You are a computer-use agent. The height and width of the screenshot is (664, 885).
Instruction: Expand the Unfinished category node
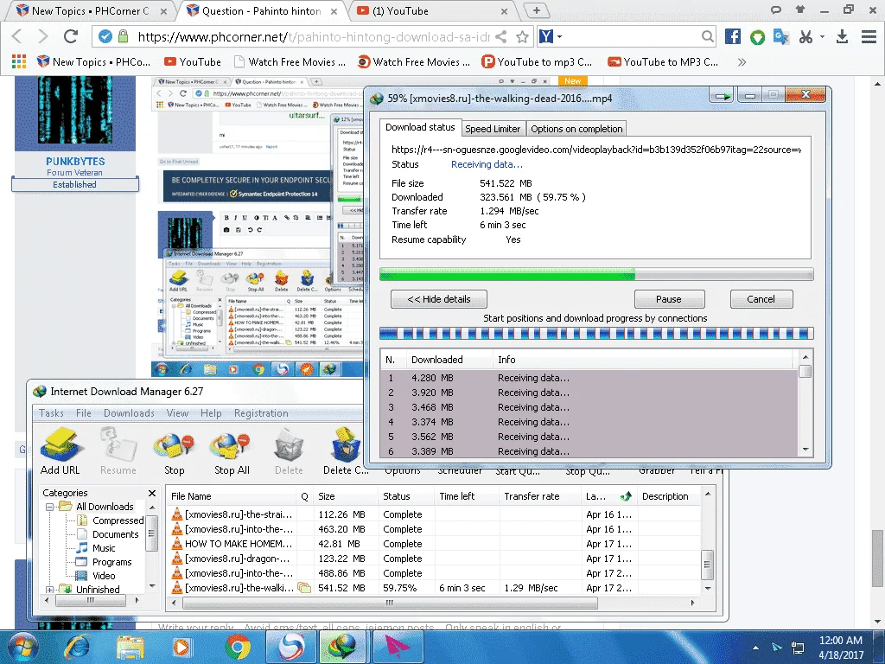pyautogui.click(x=49, y=590)
